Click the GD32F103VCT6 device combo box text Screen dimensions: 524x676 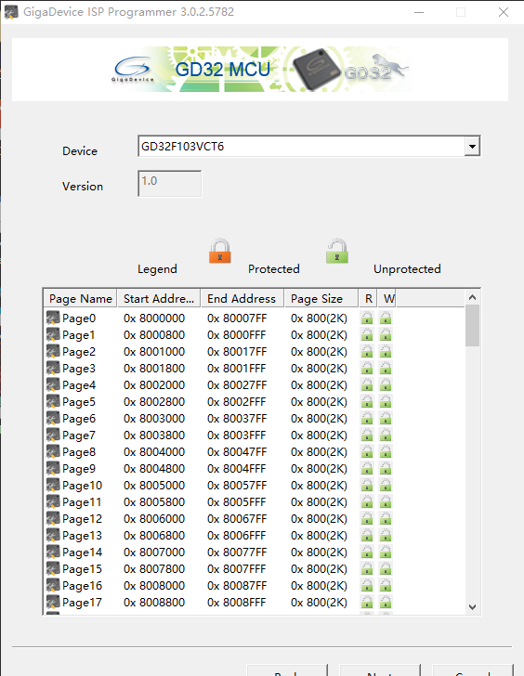(182, 147)
